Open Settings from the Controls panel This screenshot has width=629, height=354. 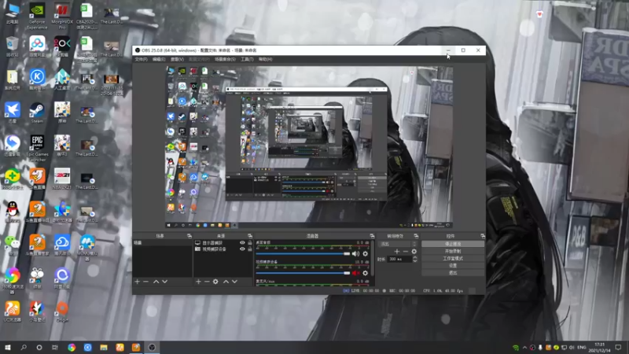pyautogui.click(x=453, y=266)
